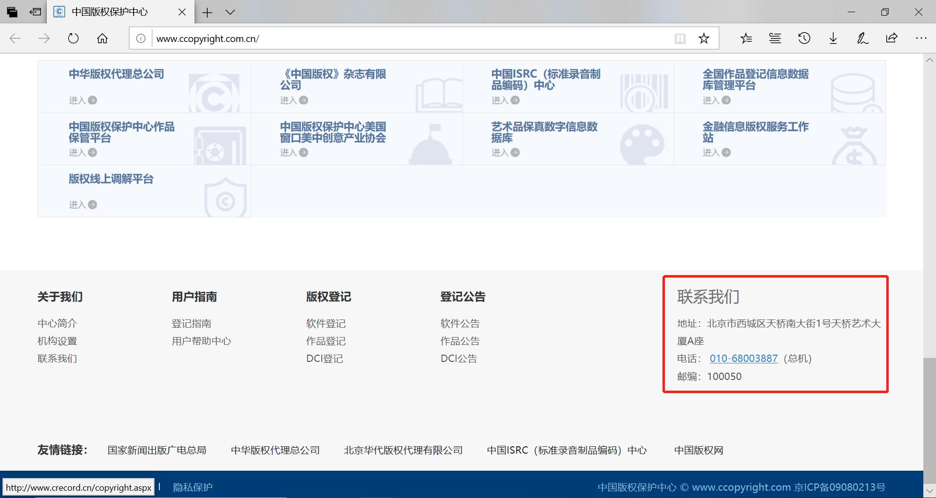Open the DCI登记 copyright registration link
Viewport: 936px width, 498px height.
(x=325, y=359)
